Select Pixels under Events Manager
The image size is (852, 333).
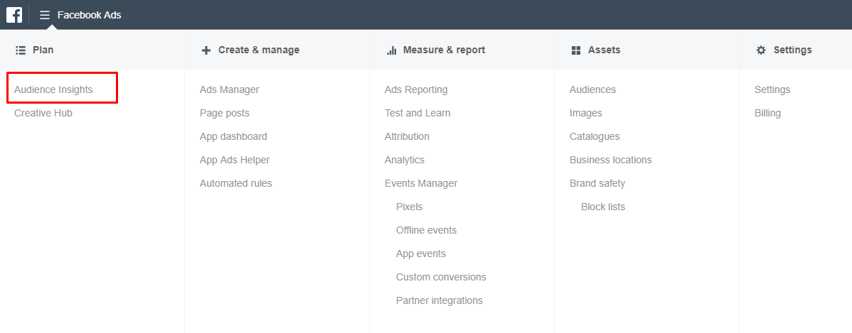409,207
